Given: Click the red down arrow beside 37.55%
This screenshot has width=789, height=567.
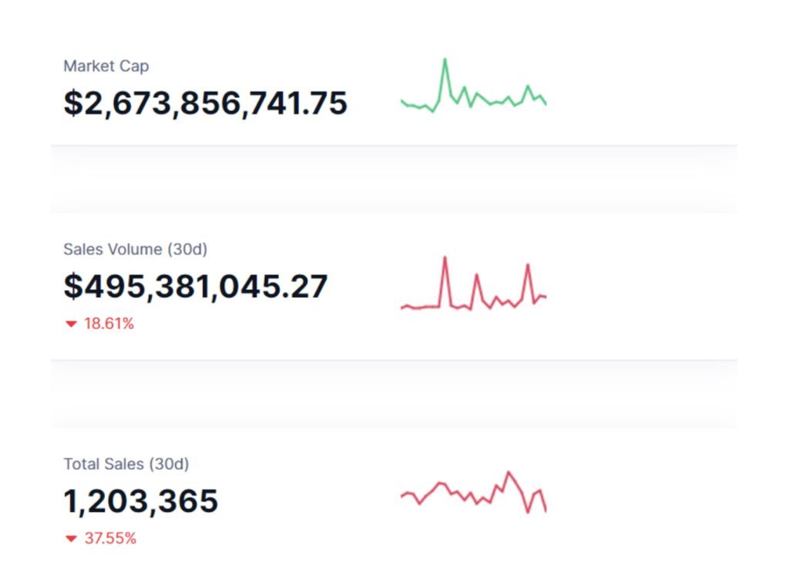Looking at the screenshot, I should point(72,539).
